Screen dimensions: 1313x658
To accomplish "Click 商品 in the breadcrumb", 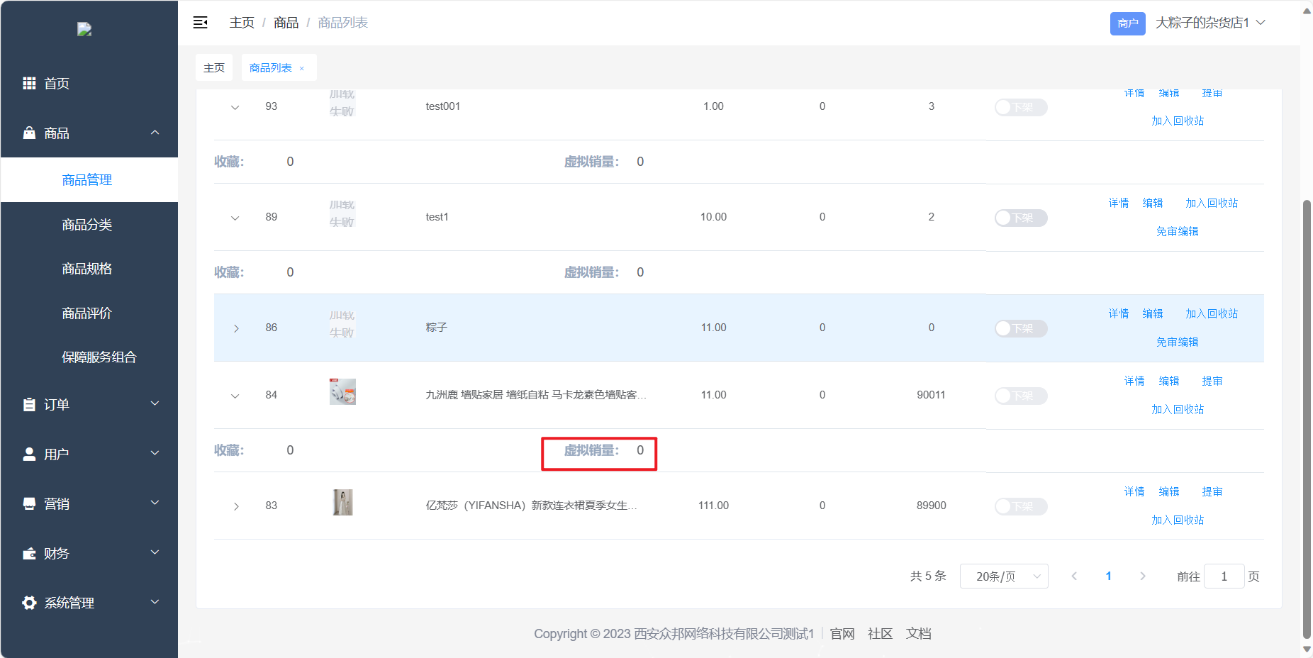I will tap(286, 23).
